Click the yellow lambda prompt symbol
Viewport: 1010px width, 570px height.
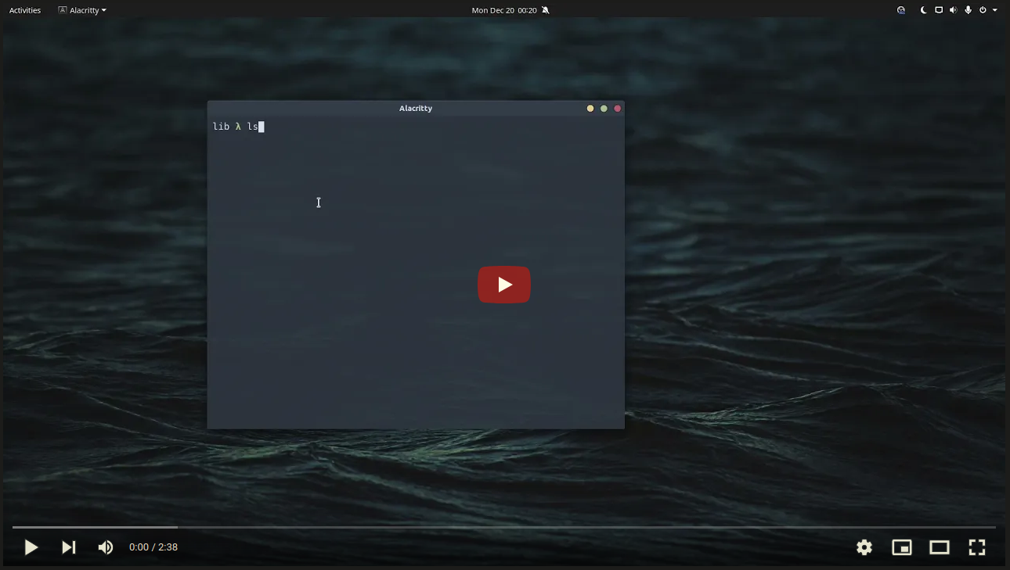238,127
